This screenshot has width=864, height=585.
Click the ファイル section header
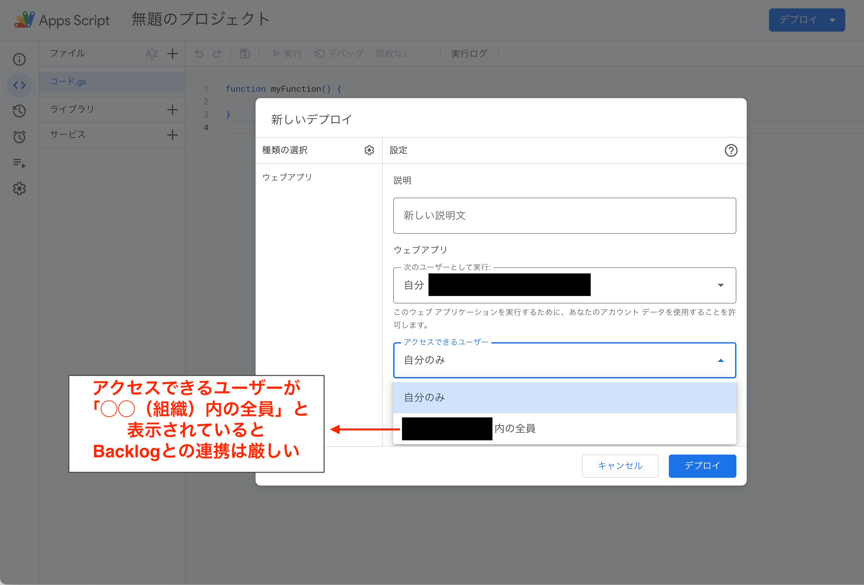(68, 54)
